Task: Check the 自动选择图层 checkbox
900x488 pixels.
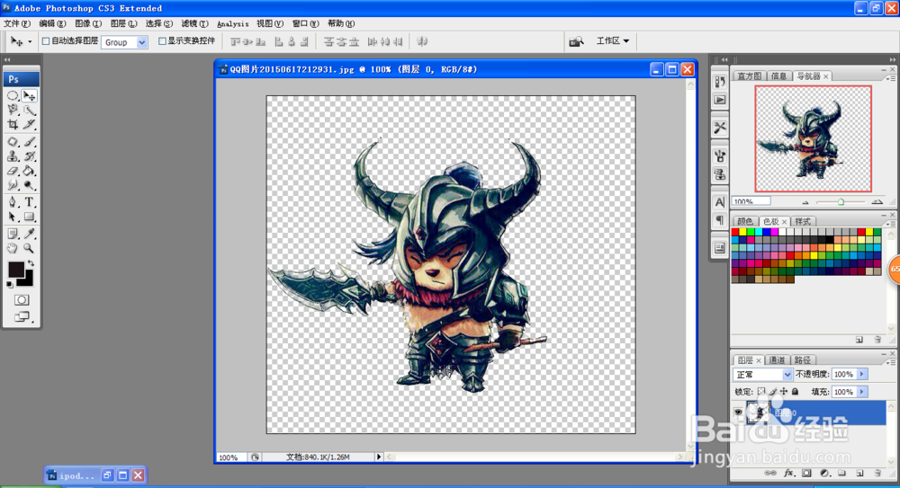Action: coord(46,41)
